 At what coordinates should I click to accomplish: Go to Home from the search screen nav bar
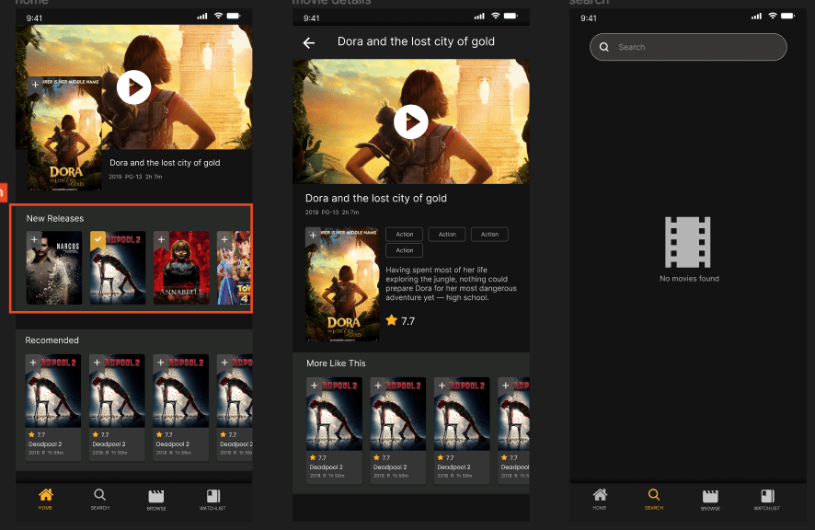pos(600,499)
